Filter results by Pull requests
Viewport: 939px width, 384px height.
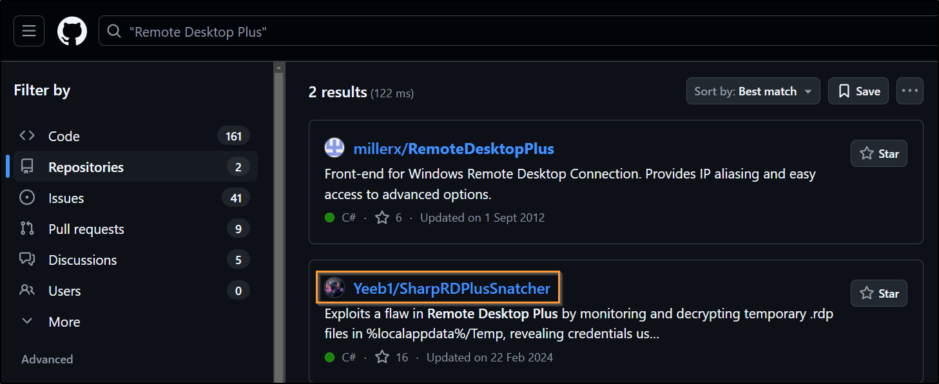pyautogui.click(x=86, y=229)
